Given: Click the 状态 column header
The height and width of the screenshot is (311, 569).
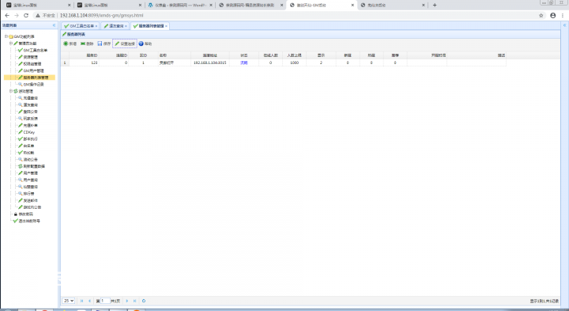Looking at the screenshot, I should pos(244,55).
